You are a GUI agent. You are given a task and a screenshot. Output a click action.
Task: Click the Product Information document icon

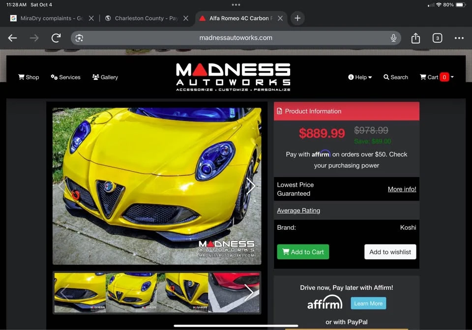279,111
